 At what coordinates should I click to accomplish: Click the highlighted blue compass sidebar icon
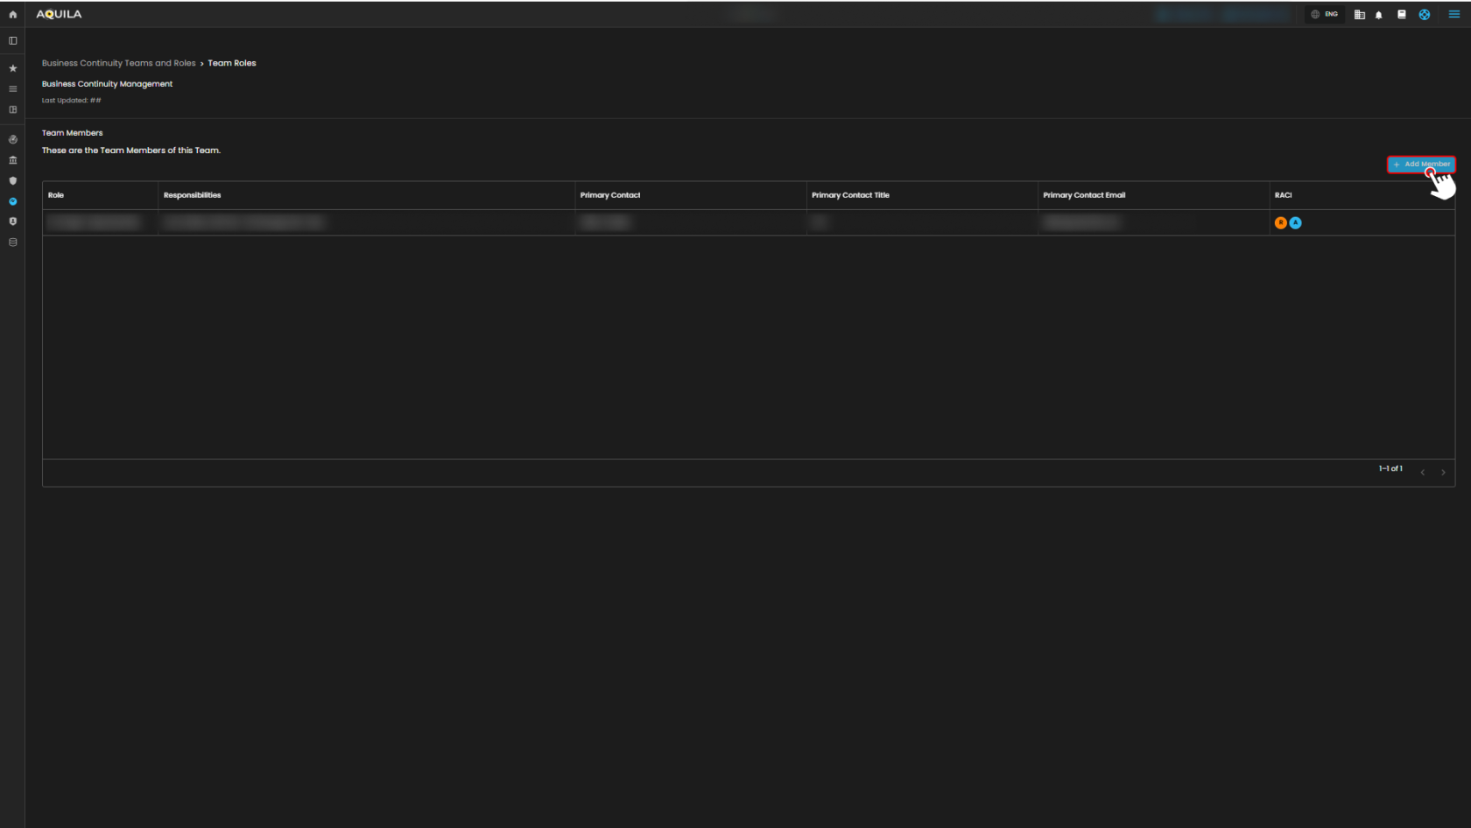pos(12,201)
